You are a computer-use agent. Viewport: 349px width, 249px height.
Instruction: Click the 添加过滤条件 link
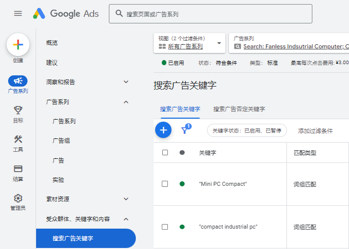pyautogui.click(x=315, y=131)
